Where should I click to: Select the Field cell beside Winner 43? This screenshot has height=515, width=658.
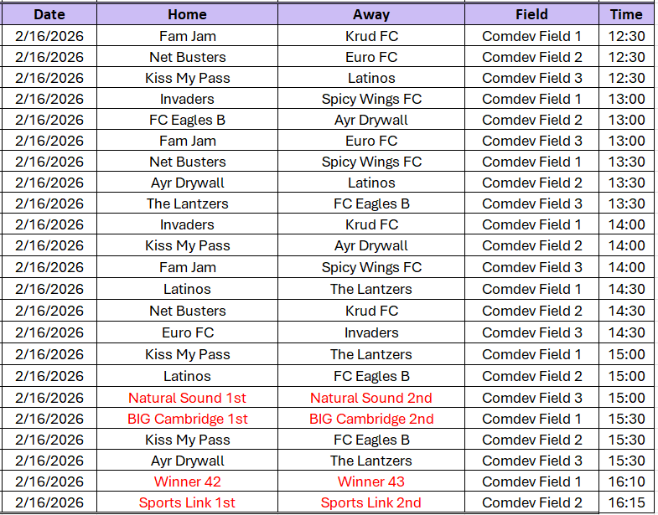coord(531,482)
